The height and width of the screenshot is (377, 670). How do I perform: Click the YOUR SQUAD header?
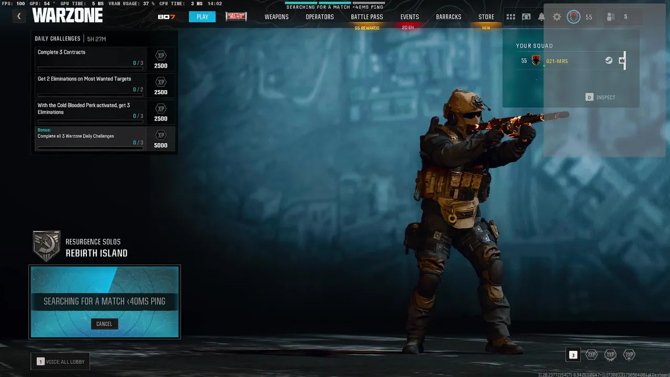coord(534,46)
